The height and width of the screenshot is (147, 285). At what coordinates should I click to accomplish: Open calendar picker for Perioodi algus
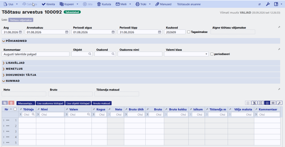point(113,32)
